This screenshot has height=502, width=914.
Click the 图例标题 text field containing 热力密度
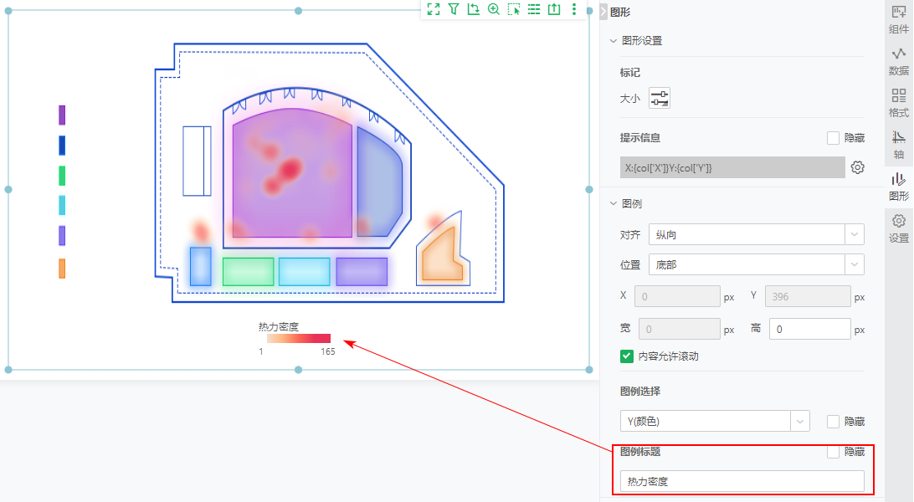click(742, 481)
